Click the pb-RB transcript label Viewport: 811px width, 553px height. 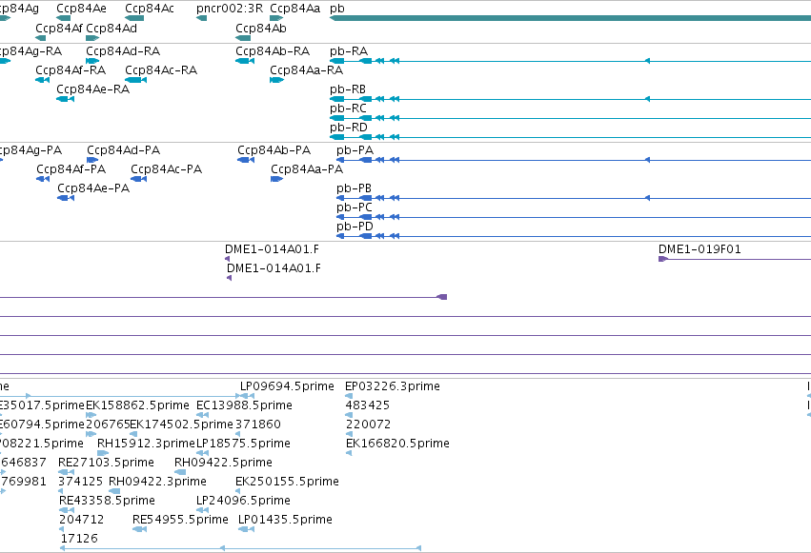tap(348, 89)
